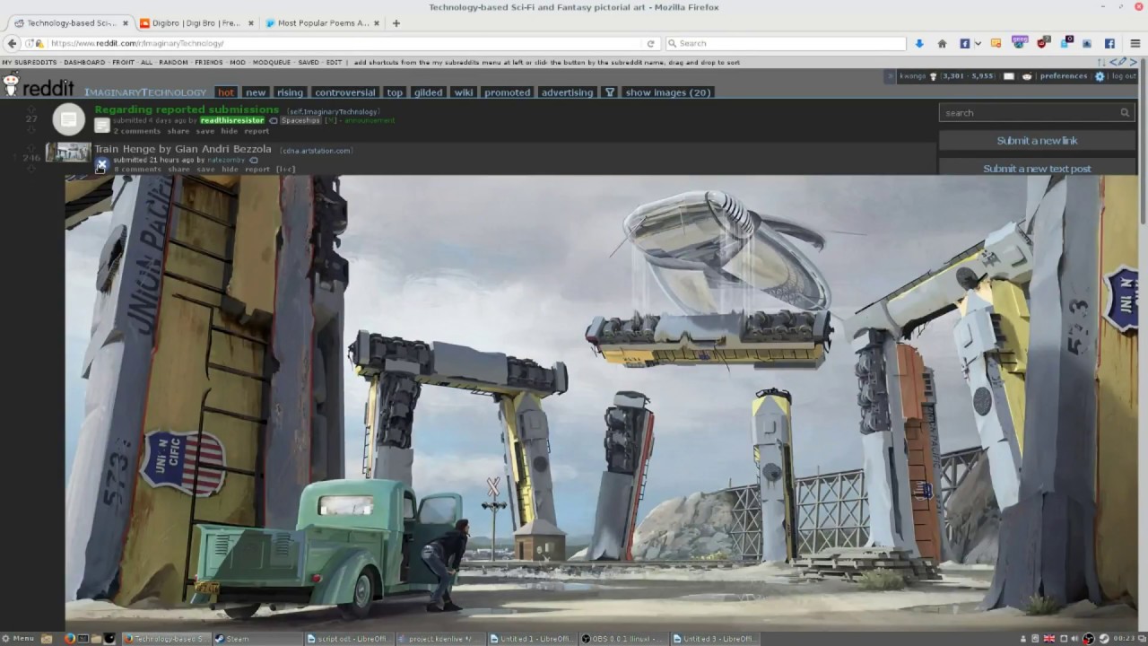Open Firefox downloads arrow icon

pos(919,43)
